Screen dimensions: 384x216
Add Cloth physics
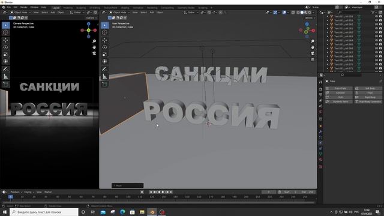pos(338,97)
